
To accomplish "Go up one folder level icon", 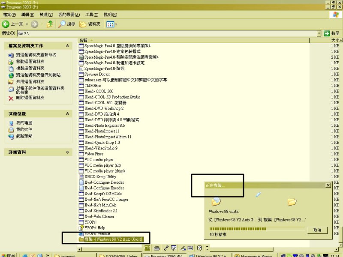I will (50, 24).
